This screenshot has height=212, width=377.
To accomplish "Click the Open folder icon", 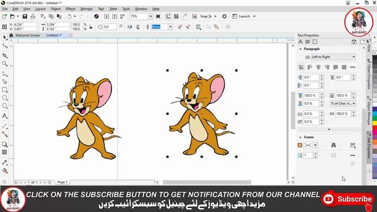I will tap(12, 16).
